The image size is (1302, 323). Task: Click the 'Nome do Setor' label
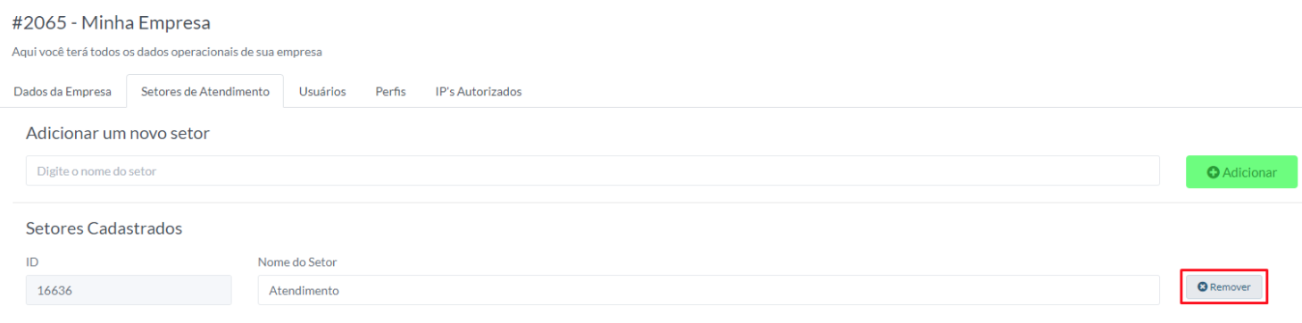(x=297, y=261)
